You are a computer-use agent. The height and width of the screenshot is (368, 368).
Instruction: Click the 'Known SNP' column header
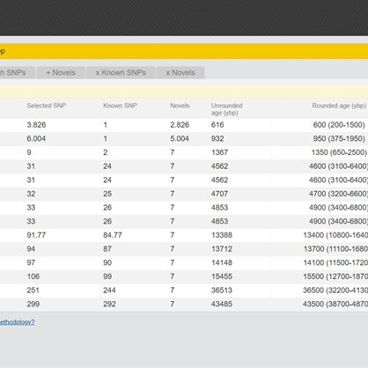[120, 106]
